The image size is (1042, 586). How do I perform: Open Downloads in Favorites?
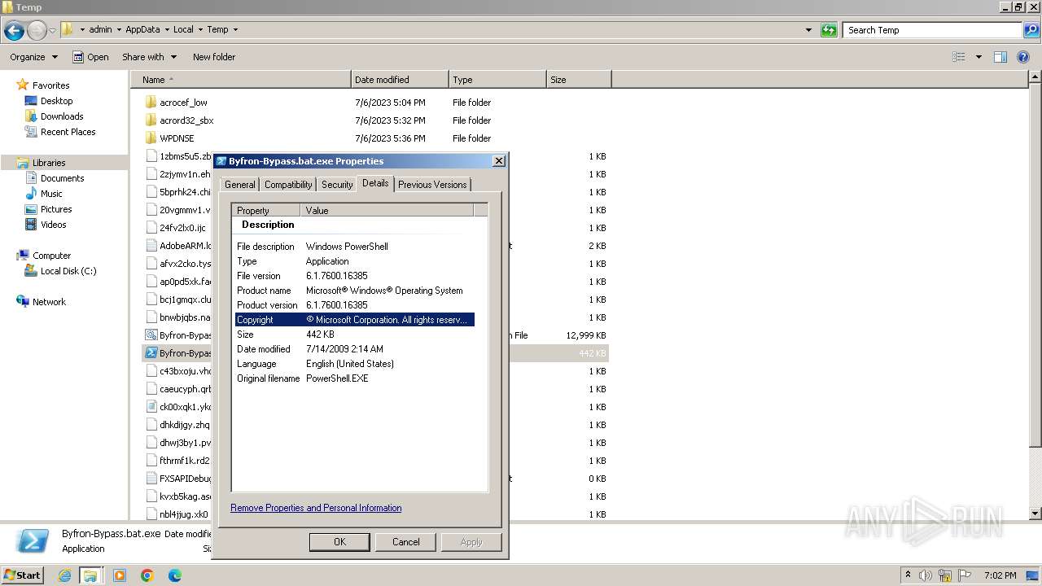pos(62,116)
